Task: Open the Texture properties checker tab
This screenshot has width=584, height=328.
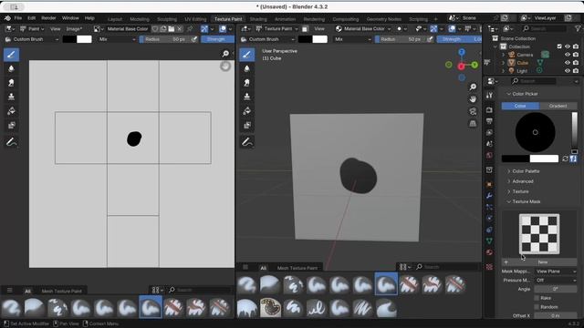Action: click(x=489, y=267)
